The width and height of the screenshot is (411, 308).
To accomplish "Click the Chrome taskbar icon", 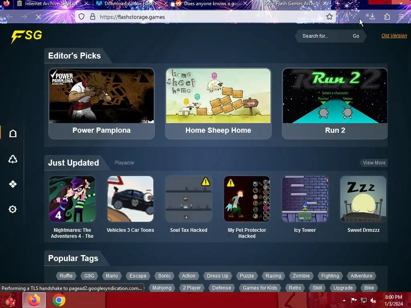I will pyautogui.click(x=59, y=300).
